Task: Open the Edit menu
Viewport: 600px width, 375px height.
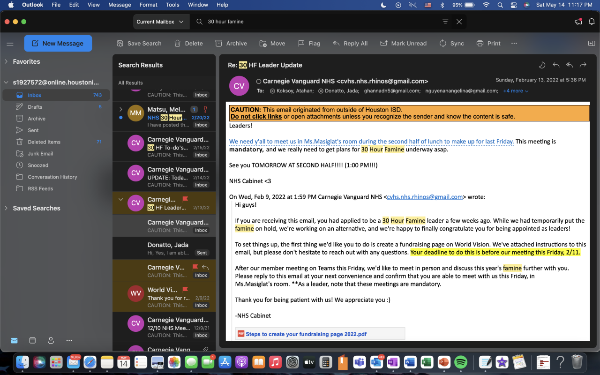Action: pyautogui.click(x=74, y=5)
